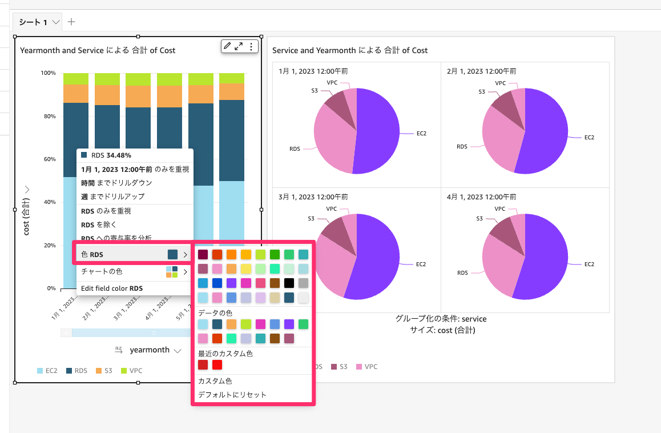Viewport: 661px width, 433px height.
Task: Pick the black swatch from the color palette
Action: [x=289, y=283]
